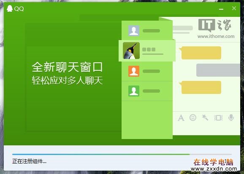Select the grey contact avatar icon
This screenshot has width=244, height=174.
(x=134, y=31)
